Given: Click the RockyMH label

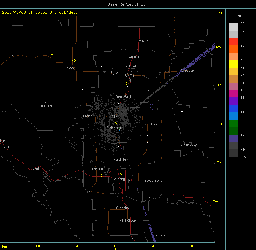Looking at the screenshot, I should [73, 67].
